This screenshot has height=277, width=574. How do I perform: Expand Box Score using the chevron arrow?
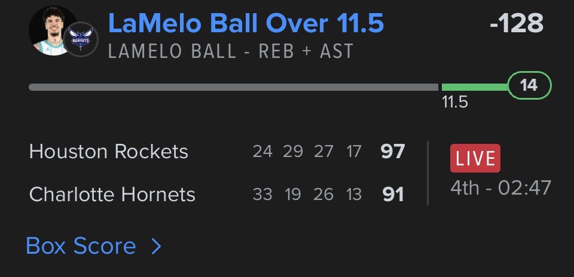click(x=156, y=246)
